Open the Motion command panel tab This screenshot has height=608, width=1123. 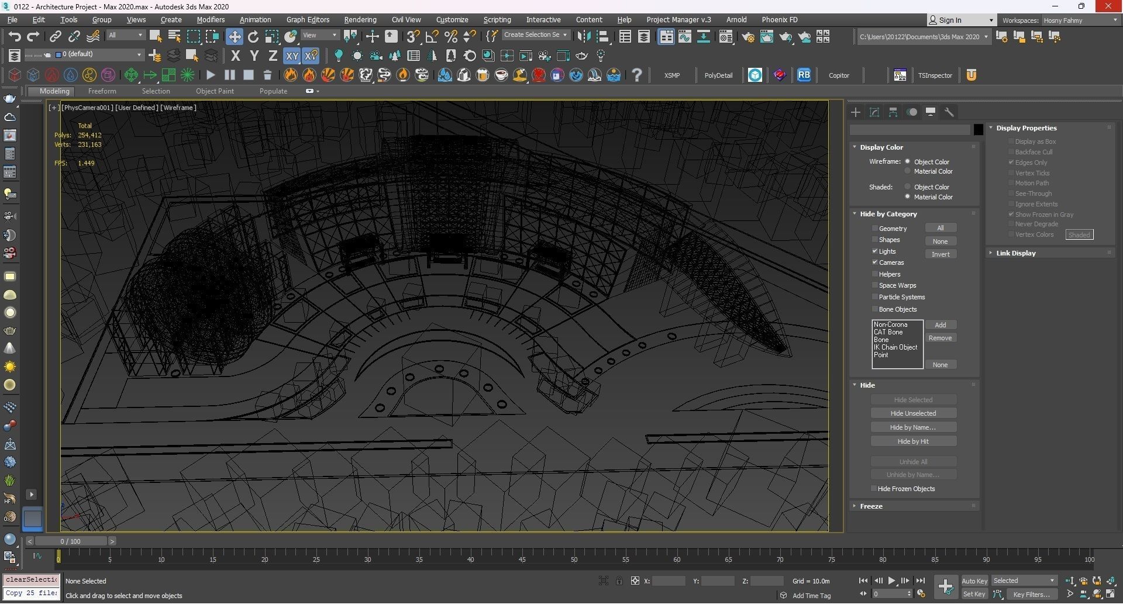pos(912,112)
